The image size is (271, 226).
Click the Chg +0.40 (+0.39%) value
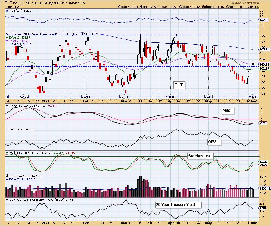coord(241,7)
